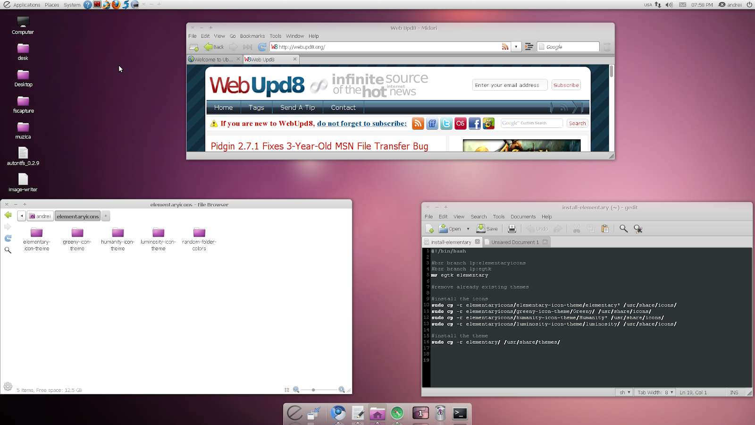The height and width of the screenshot is (425, 755).
Task: Click the zoom in icon in File Browser
Action: point(342,390)
